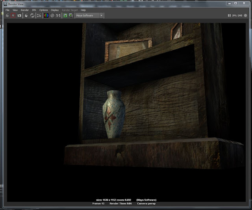The height and width of the screenshot is (210, 252).
Task: Click the renderer dropdown arrow
Action: pyautogui.click(x=101, y=16)
